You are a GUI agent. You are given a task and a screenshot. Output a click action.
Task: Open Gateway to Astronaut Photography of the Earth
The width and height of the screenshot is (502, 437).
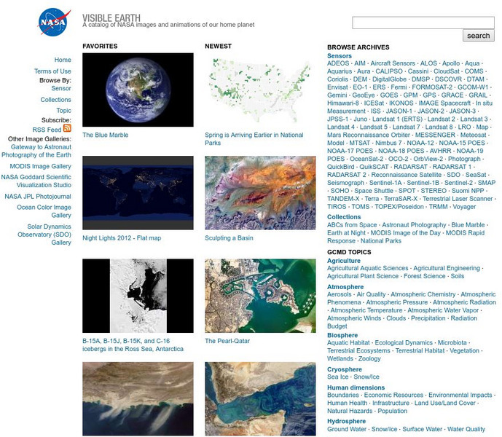click(36, 151)
